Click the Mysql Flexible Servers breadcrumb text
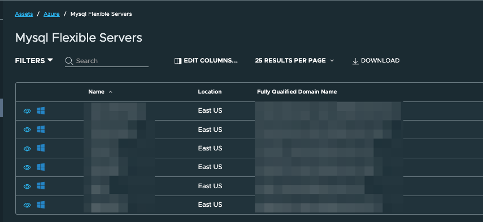483x222 pixels. (x=101, y=14)
